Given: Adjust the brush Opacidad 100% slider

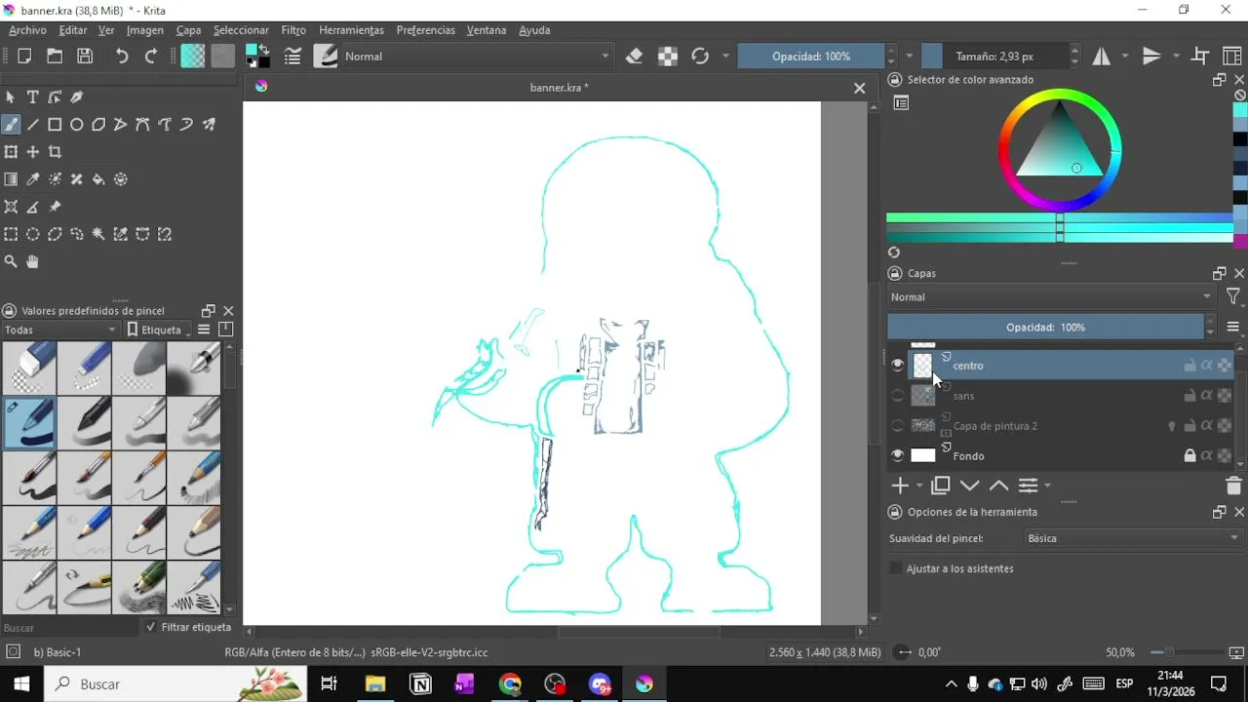Looking at the screenshot, I should (x=811, y=56).
